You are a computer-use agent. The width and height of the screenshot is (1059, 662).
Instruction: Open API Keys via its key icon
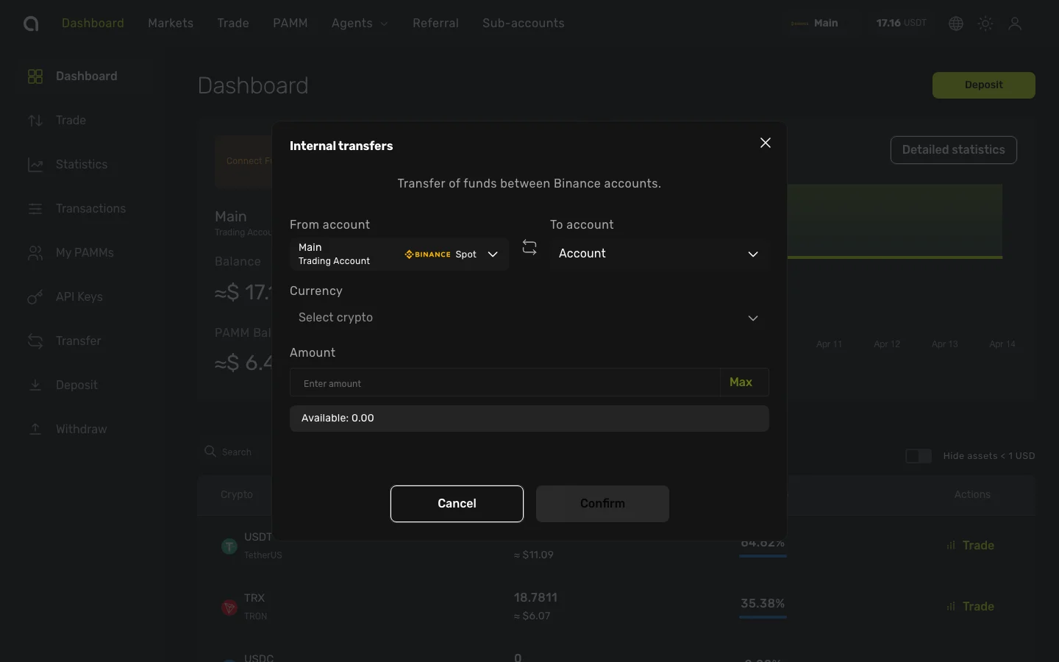pyautogui.click(x=35, y=297)
